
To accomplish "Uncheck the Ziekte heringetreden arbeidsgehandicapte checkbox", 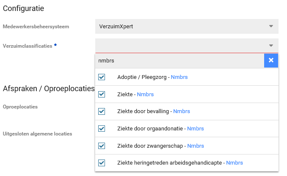I will 102,162.
